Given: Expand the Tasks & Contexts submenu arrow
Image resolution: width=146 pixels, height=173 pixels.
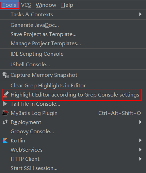Looking at the screenshot, I should [140, 14].
